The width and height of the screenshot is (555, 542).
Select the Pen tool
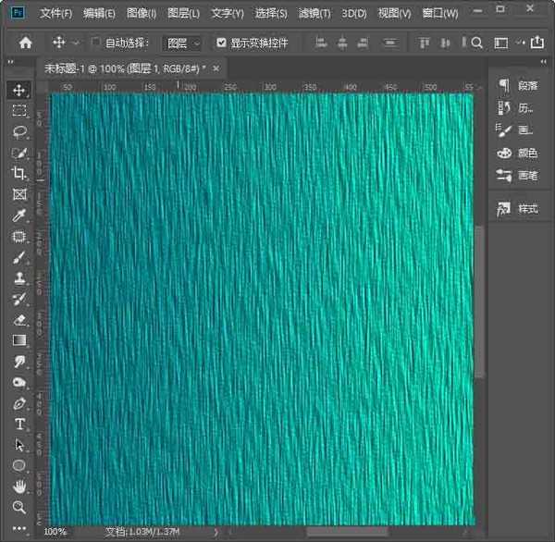click(19, 403)
